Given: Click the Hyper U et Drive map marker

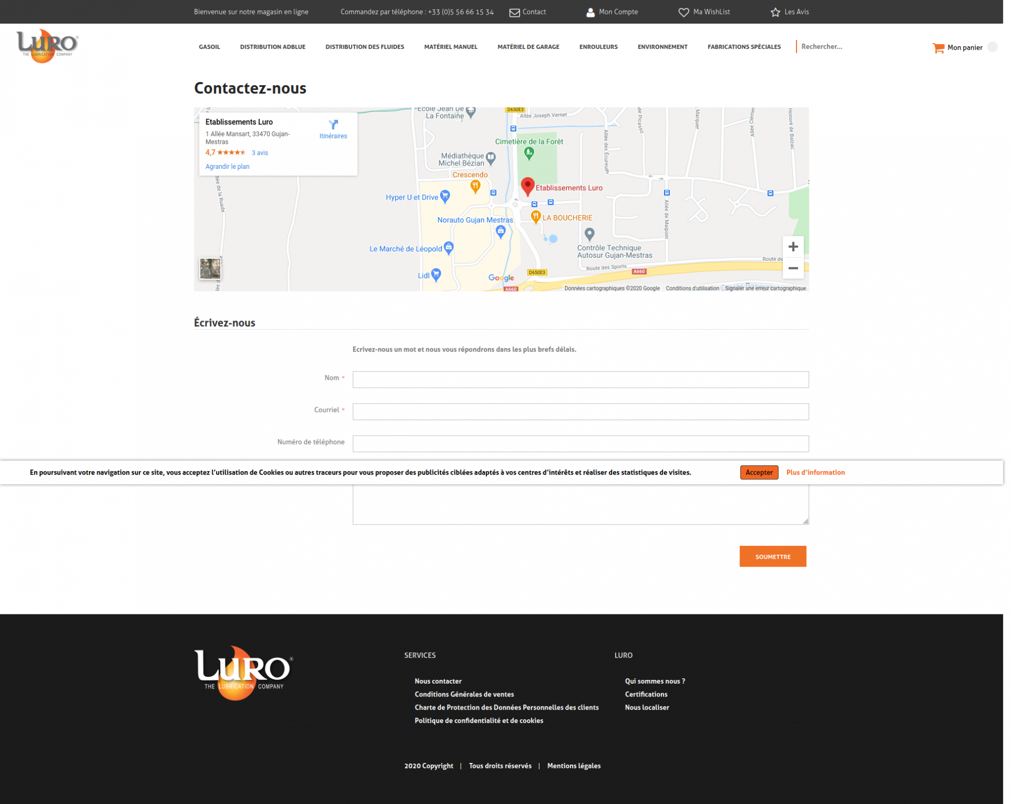Looking at the screenshot, I should click(445, 196).
